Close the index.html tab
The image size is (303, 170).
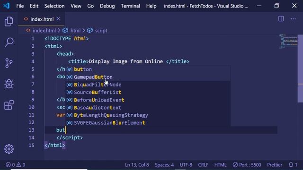(x=58, y=19)
